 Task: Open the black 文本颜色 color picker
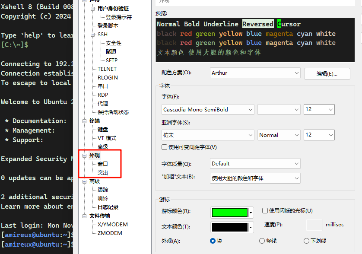[230, 227]
